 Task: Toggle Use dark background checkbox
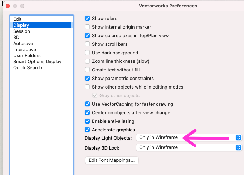(x=87, y=52)
